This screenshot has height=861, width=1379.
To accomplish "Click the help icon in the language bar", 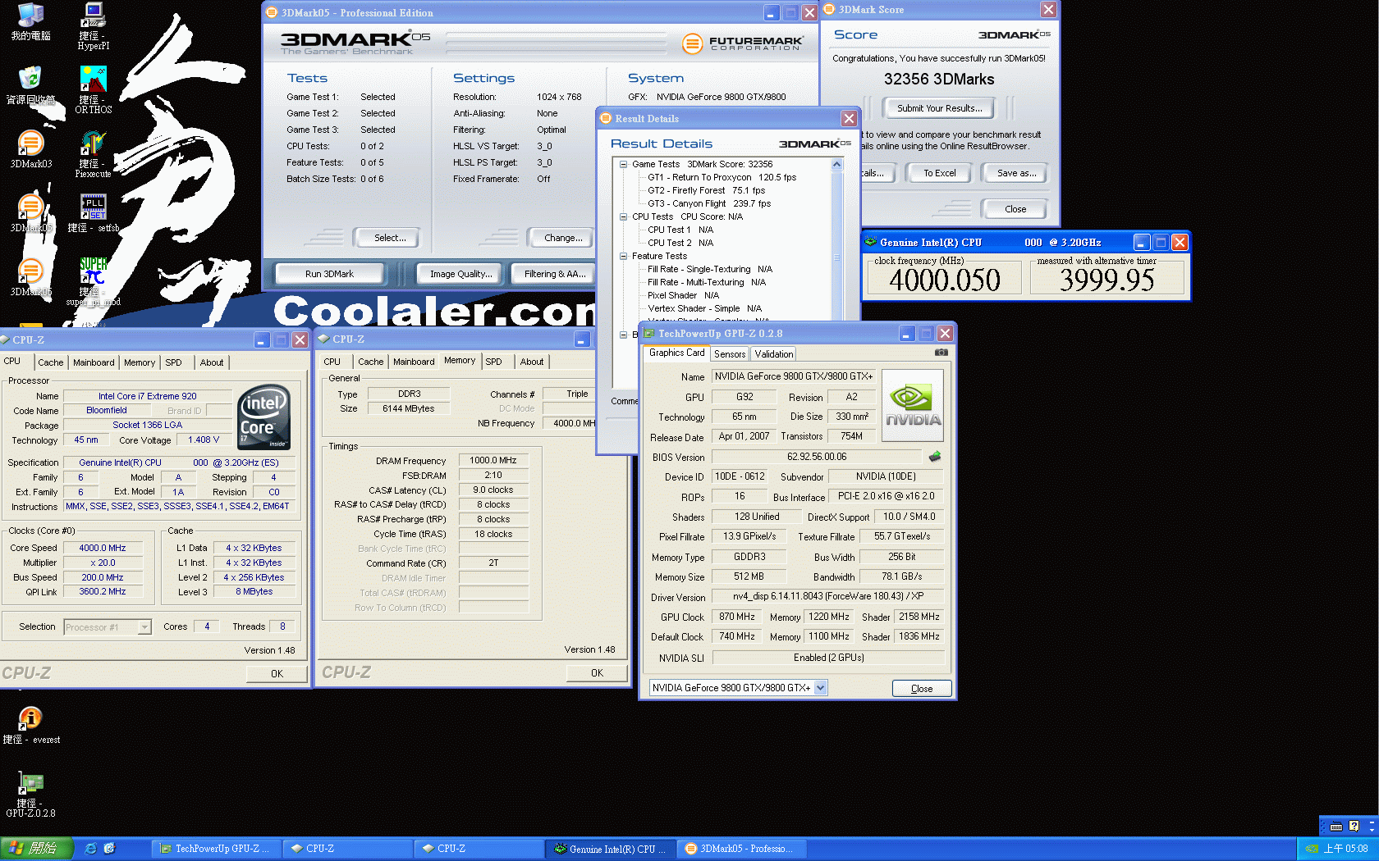I will tap(1354, 827).
